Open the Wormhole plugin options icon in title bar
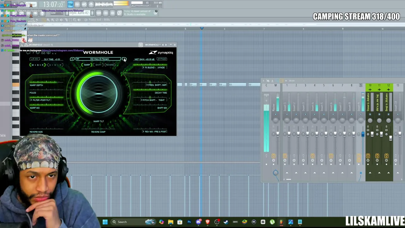This screenshot has height=228, width=405. [x=140, y=45]
